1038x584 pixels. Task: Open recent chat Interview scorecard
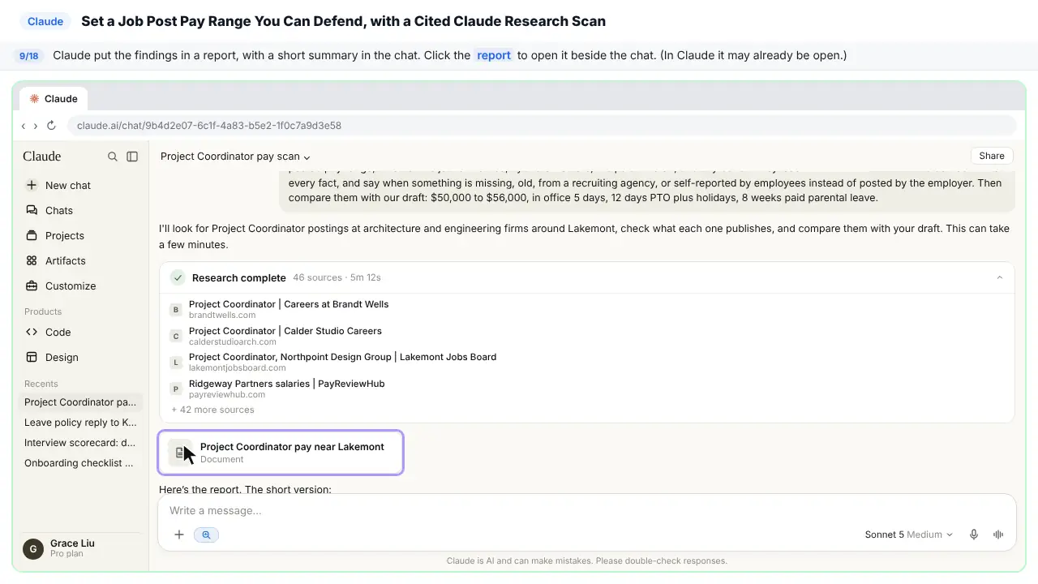pyautogui.click(x=80, y=443)
